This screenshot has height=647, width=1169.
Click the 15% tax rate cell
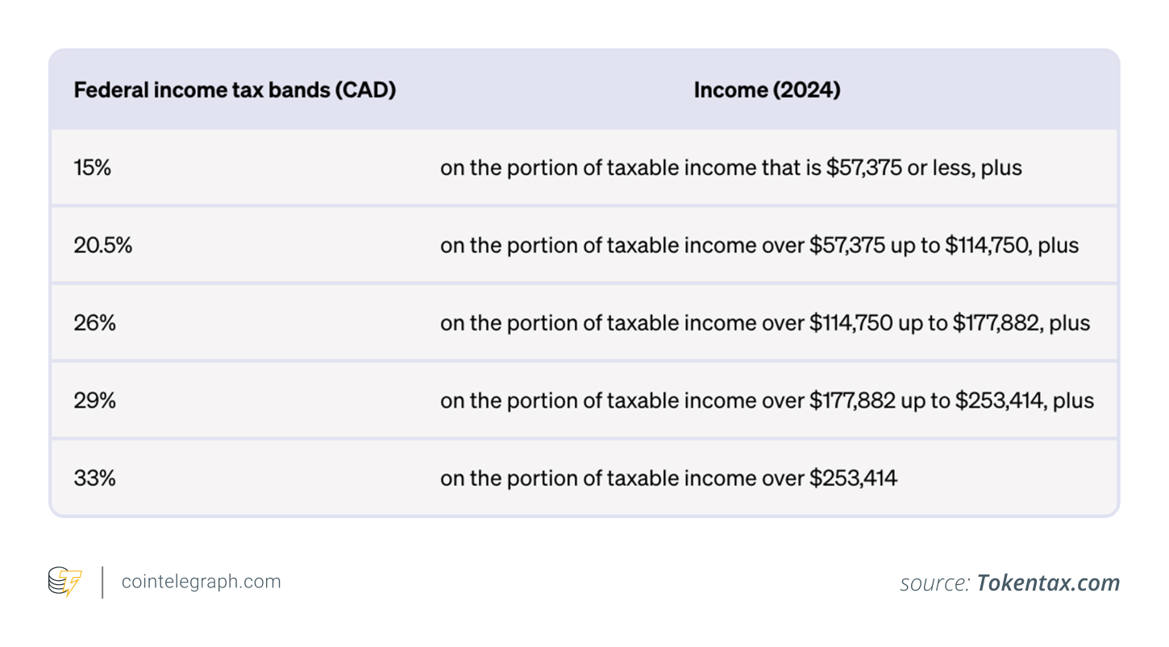point(93,168)
